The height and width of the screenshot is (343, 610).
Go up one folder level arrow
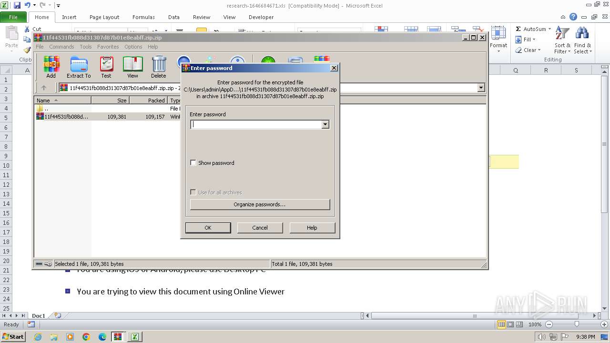[44, 88]
